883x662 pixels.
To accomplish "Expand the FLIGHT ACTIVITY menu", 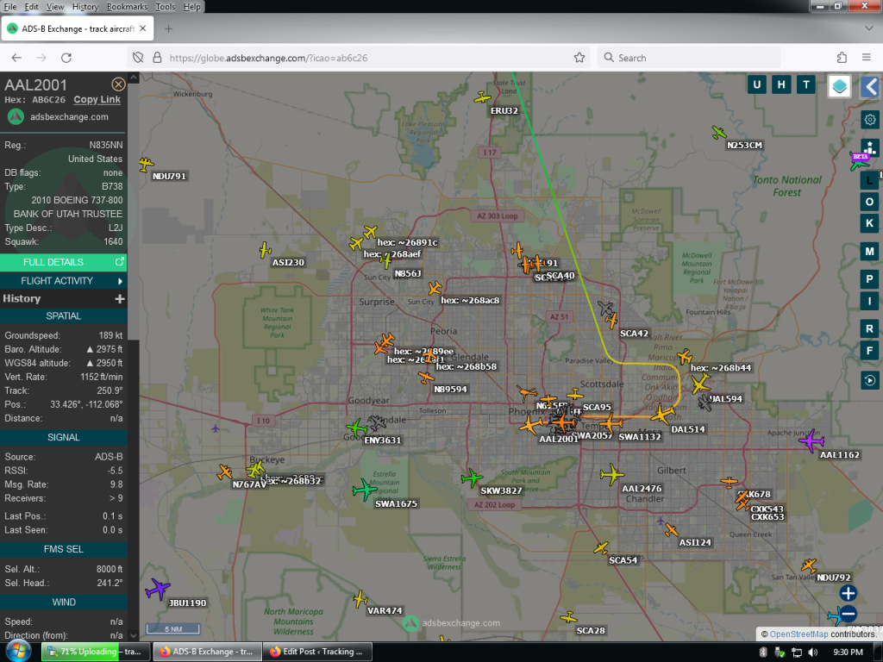I will click(x=63, y=281).
